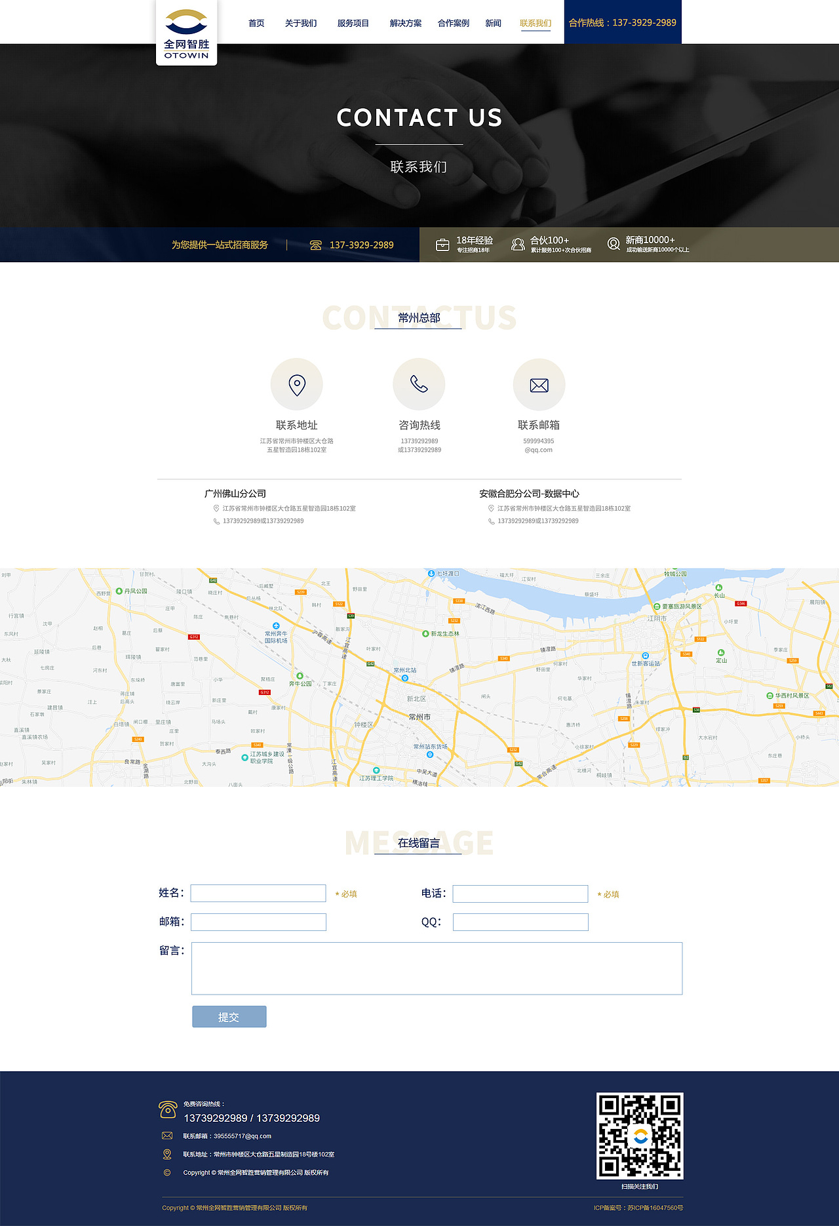This screenshot has height=1226, width=839.
Task: Click 常州市 label on the map
Action: (x=419, y=717)
